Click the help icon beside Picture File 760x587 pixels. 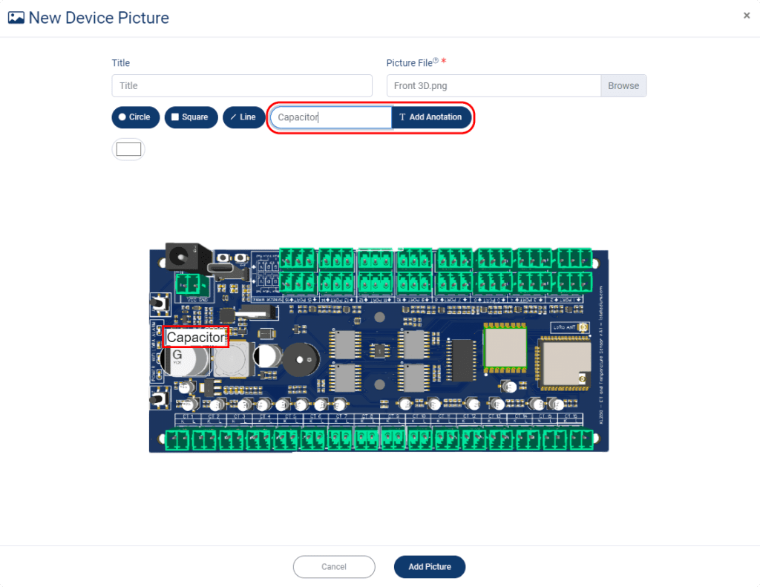click(436, 62)
